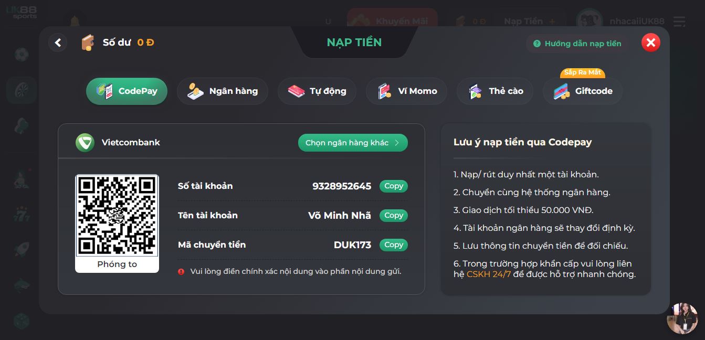705x340 pixels.
Task: Click the red warning icon
Action: (181, 272)
